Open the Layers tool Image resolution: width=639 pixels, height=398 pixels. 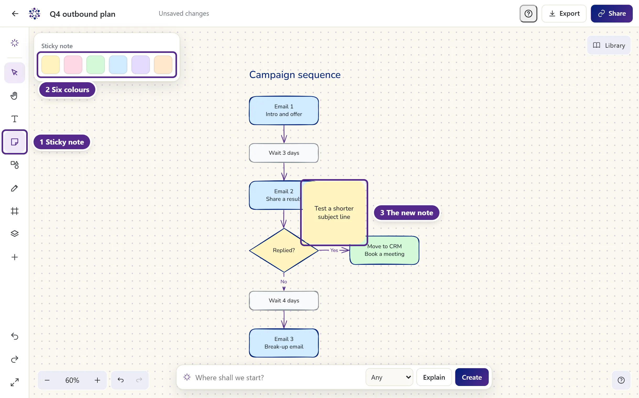[15, 234]
